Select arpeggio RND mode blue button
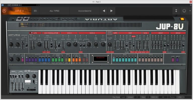193x100 pixels. (49, 60)
